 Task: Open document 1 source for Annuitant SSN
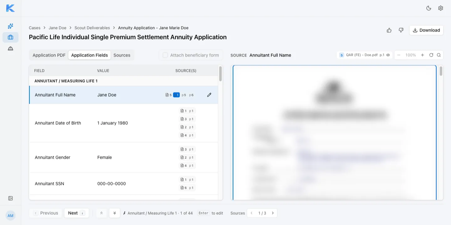coord(187,180)
